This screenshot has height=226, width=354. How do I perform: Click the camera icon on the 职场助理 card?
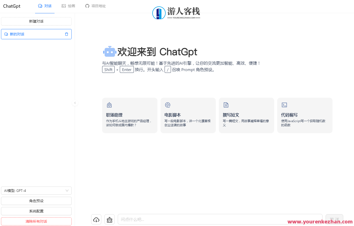pyautogui.click(x=109, y=105)
